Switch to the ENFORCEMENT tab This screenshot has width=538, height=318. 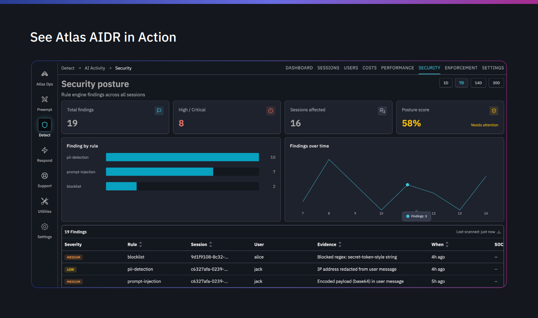point(461,68)
